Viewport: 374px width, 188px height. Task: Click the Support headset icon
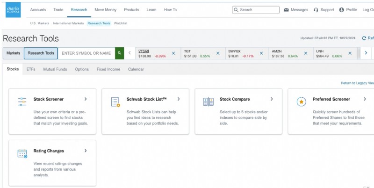pyautogui.click(x=316, y=10)
